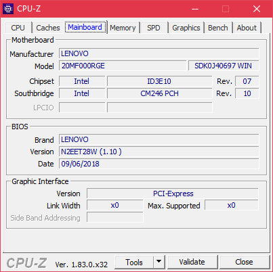Viewport: 273px width, 272px height.
Task: Open the Graphics tab
Action: tap(186, 28)
